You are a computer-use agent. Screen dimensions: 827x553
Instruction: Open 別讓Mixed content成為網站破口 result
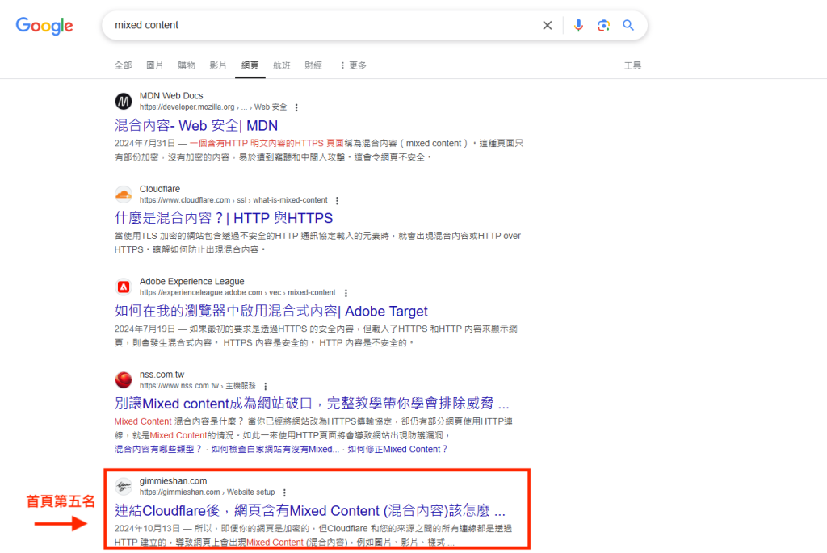coord(312,404)
